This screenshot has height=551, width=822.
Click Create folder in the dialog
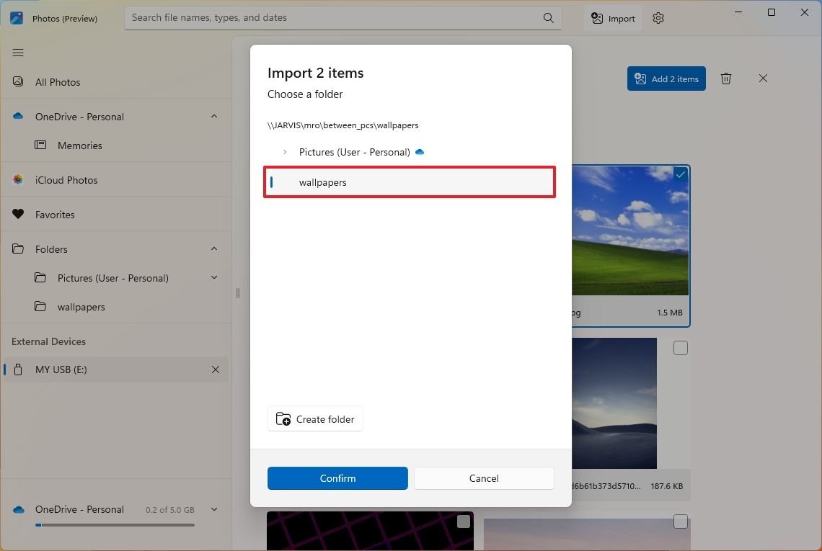(315, 418)
